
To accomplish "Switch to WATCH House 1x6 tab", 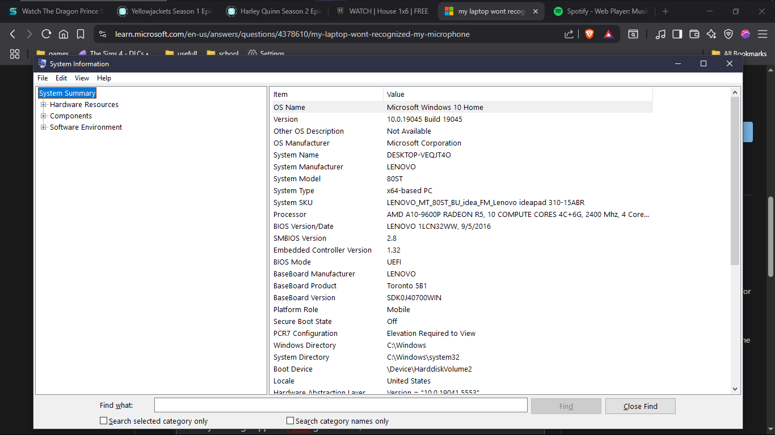I will (382, 11).
